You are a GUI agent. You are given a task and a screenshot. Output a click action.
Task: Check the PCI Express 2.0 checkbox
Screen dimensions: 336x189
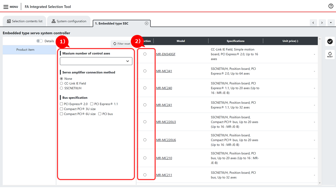(x=61, y=104)
